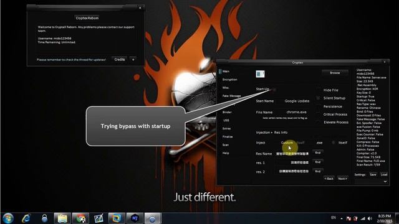399x224 pixels.
Task: Enable the Critical Process checkbox
Action: point(318,114)
